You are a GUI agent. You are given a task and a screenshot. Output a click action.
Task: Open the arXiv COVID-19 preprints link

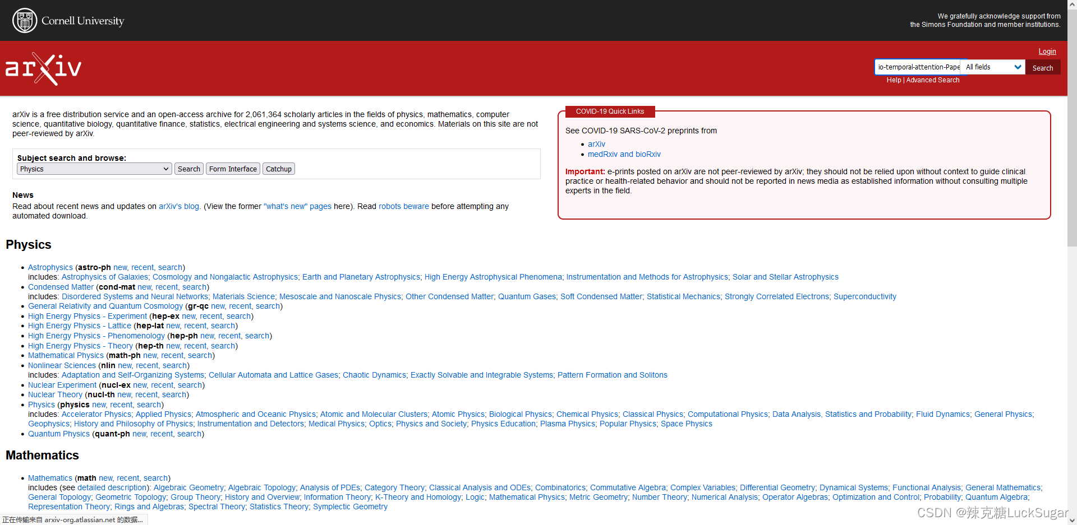pyautogui.click(x=596, y=144)
